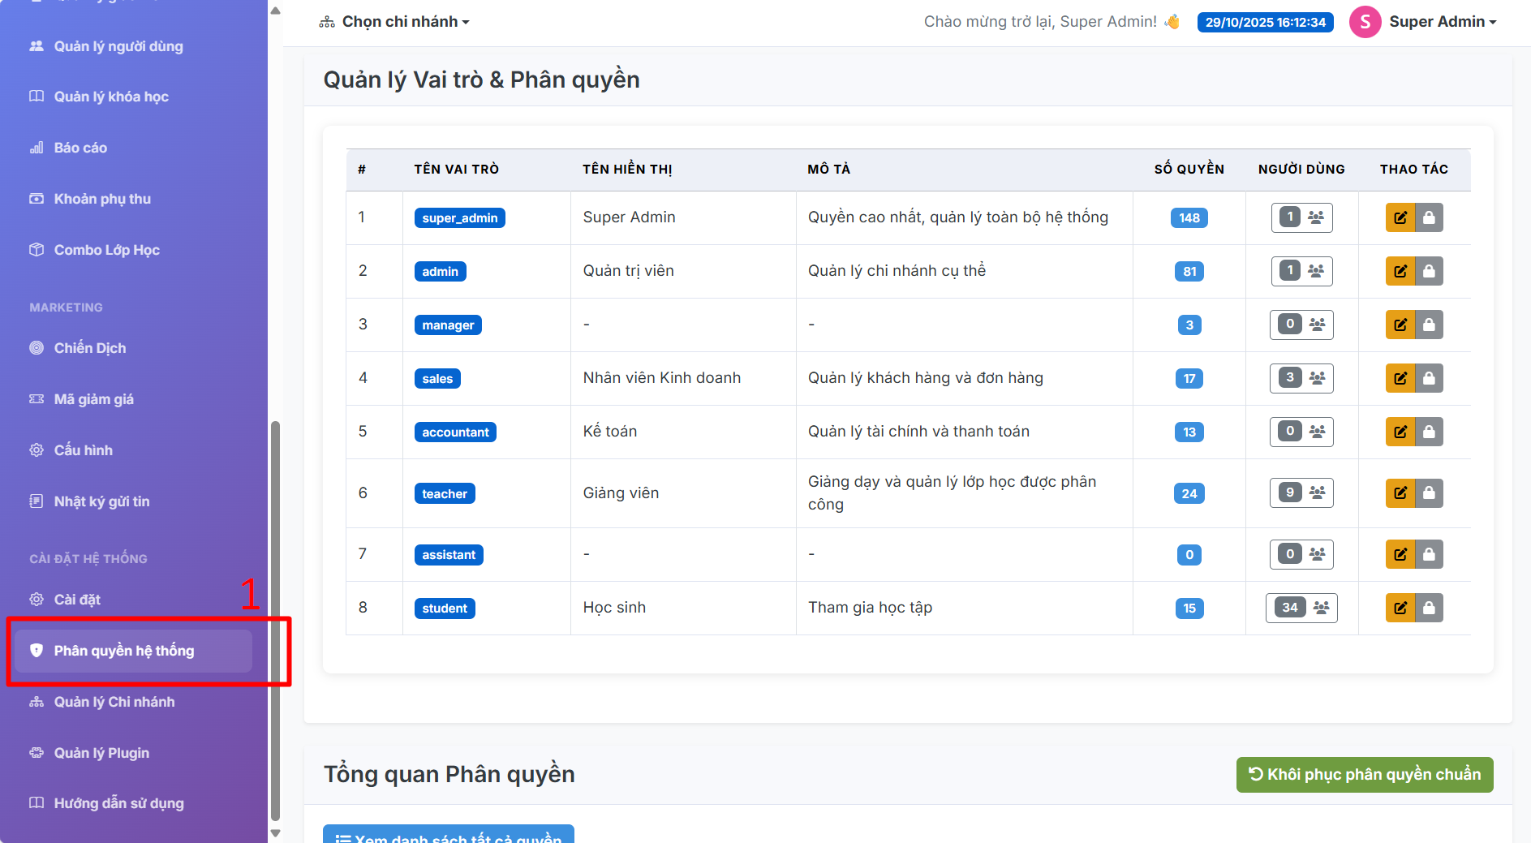Click the super_admin role badge

pyautogui.click(x=459, y=217)
